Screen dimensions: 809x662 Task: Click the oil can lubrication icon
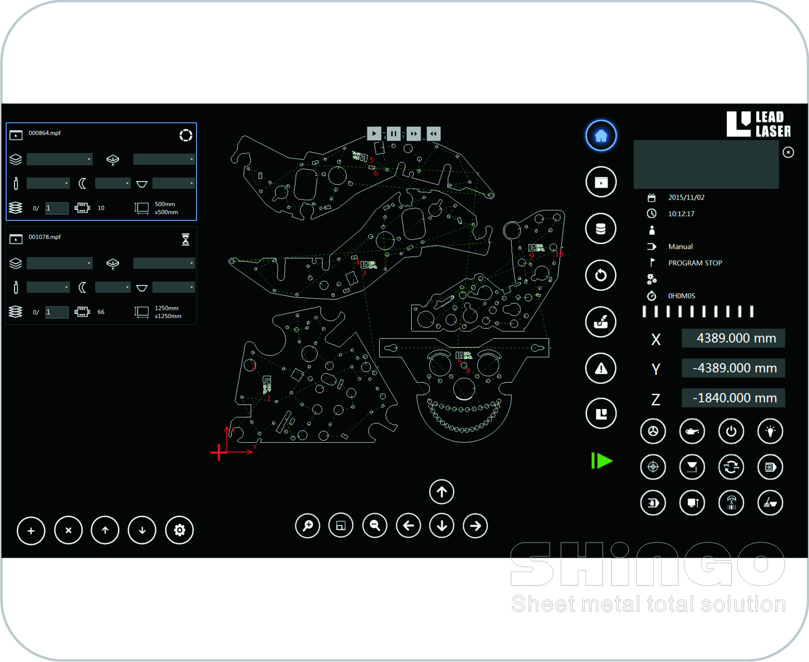tap(692, 431)
